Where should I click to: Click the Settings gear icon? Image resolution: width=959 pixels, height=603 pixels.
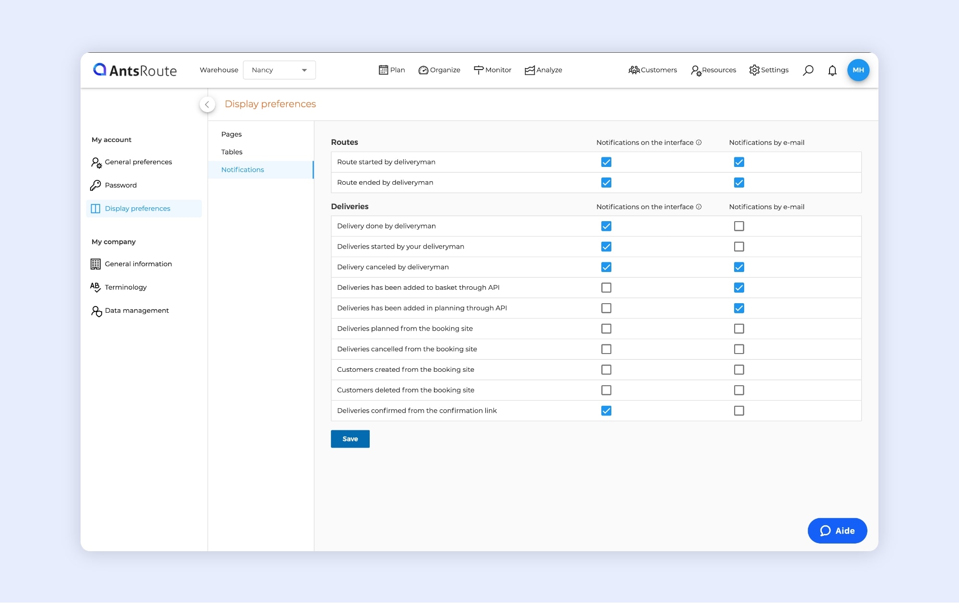[754, 70]
